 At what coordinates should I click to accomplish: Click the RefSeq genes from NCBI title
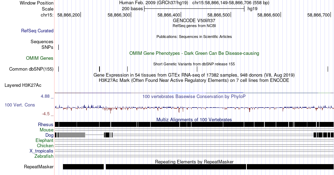tap(194, 26)
